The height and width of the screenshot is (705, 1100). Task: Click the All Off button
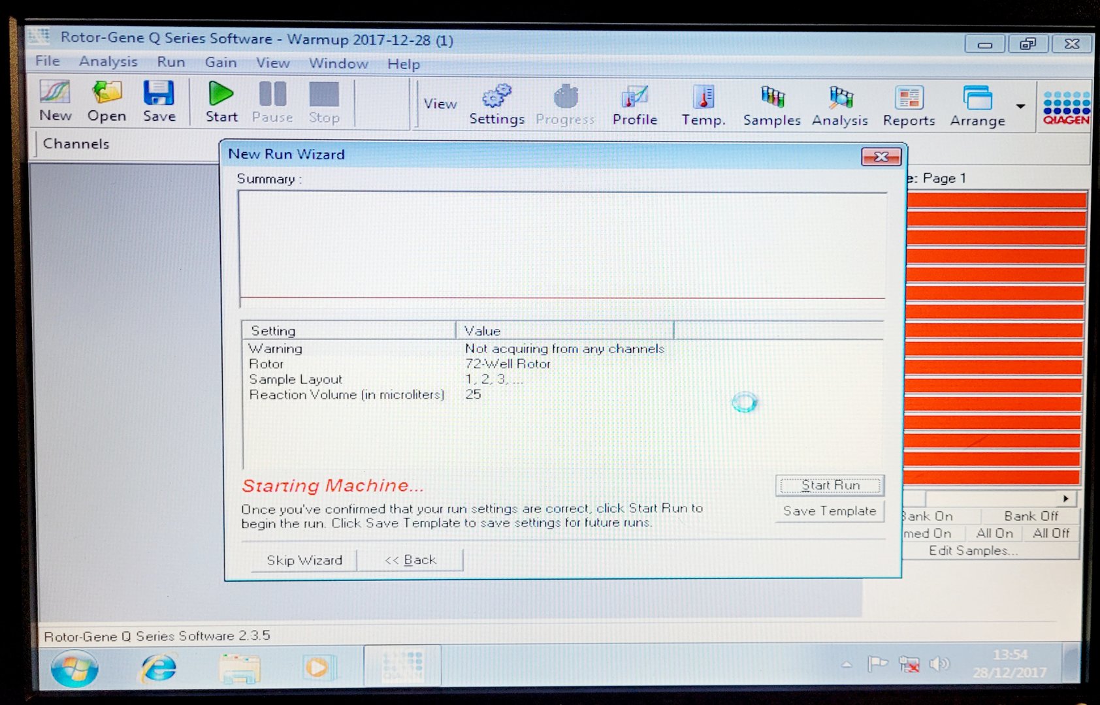(x=1051, y=533)
